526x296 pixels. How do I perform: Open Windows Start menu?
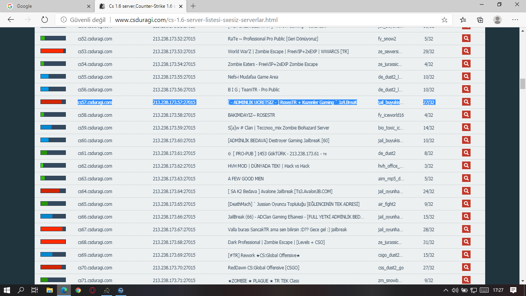tap(7, 290)
